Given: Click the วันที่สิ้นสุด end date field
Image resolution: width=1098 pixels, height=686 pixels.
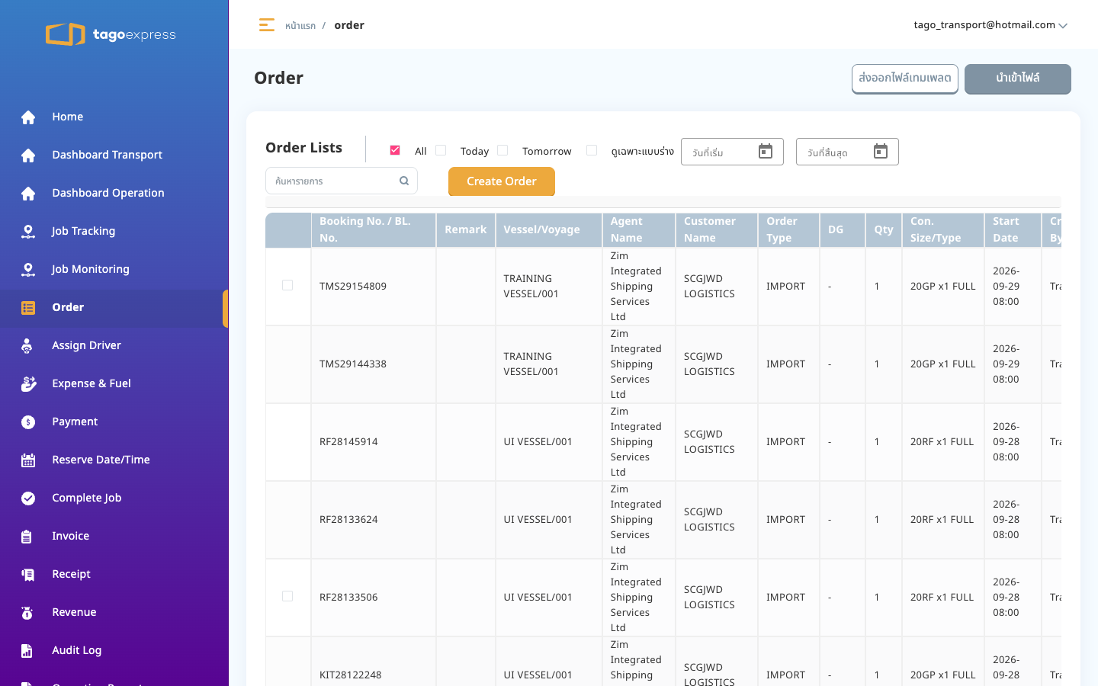Looking at the screenshot, I should pyautogui.click(x=847, y=152).
